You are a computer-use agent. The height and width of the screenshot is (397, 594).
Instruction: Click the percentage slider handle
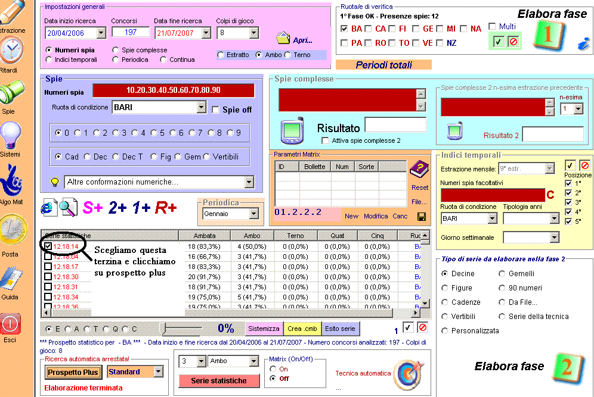tap(163, 329)
